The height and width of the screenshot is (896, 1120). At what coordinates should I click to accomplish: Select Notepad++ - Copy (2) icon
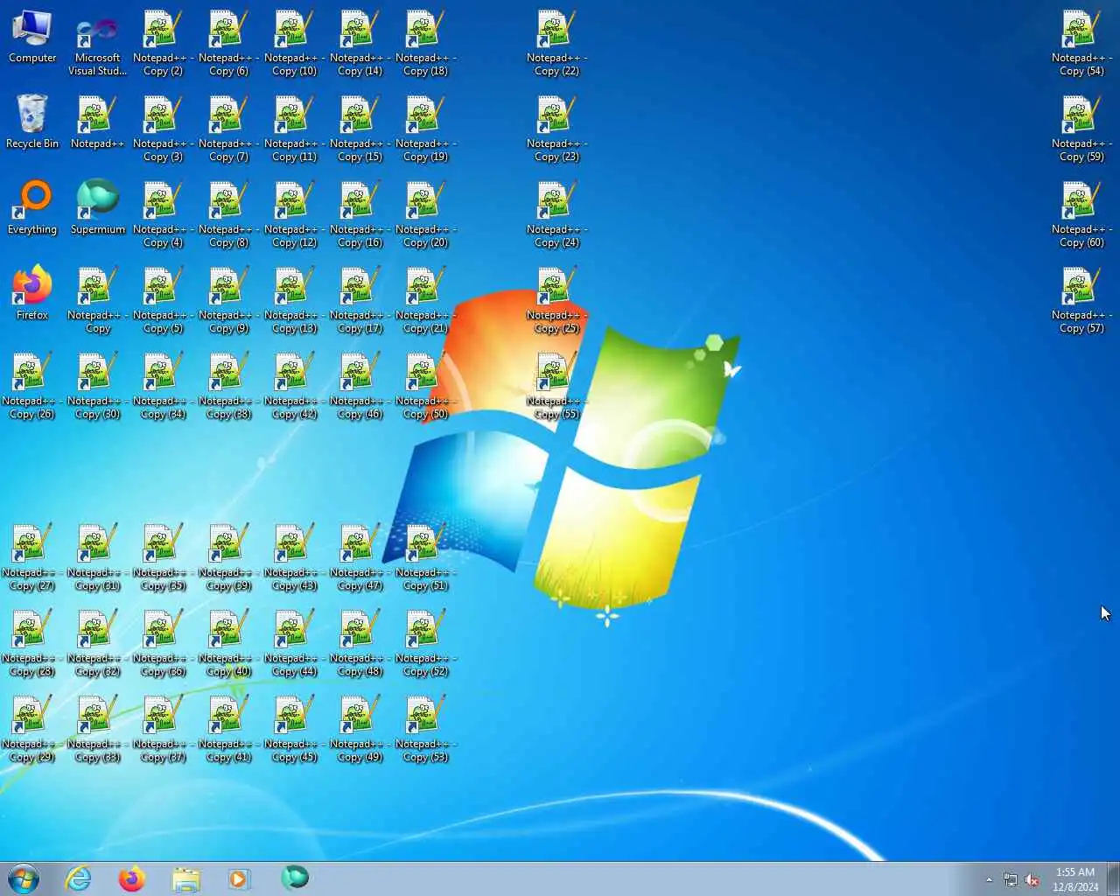(164, 43)
